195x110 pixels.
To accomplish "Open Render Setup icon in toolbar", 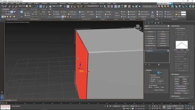I will 133,6.
